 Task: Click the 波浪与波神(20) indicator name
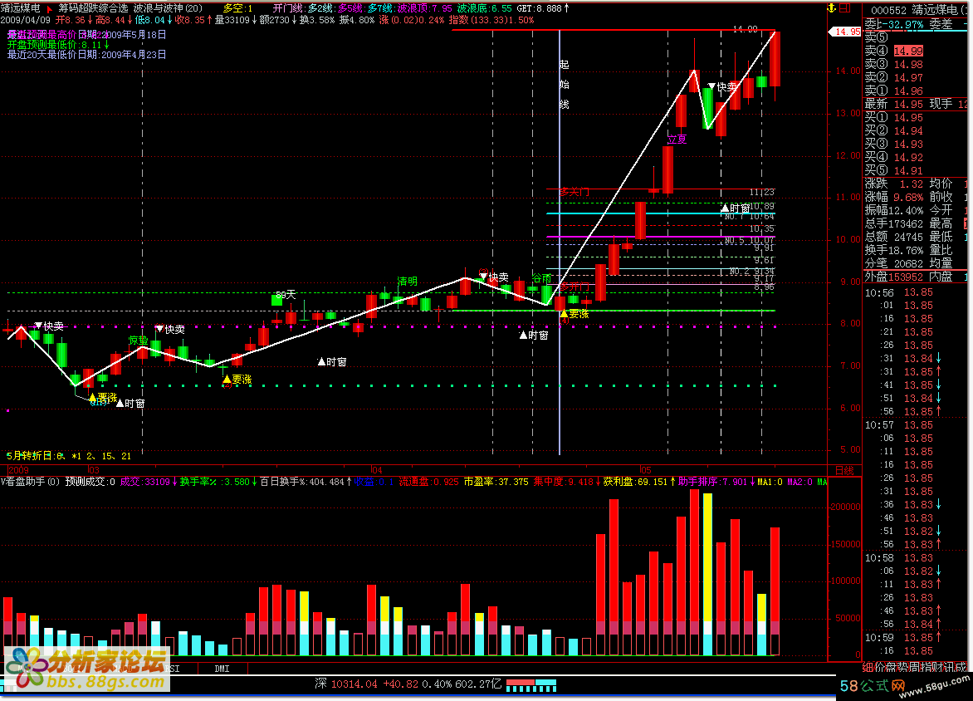[169, 8]
